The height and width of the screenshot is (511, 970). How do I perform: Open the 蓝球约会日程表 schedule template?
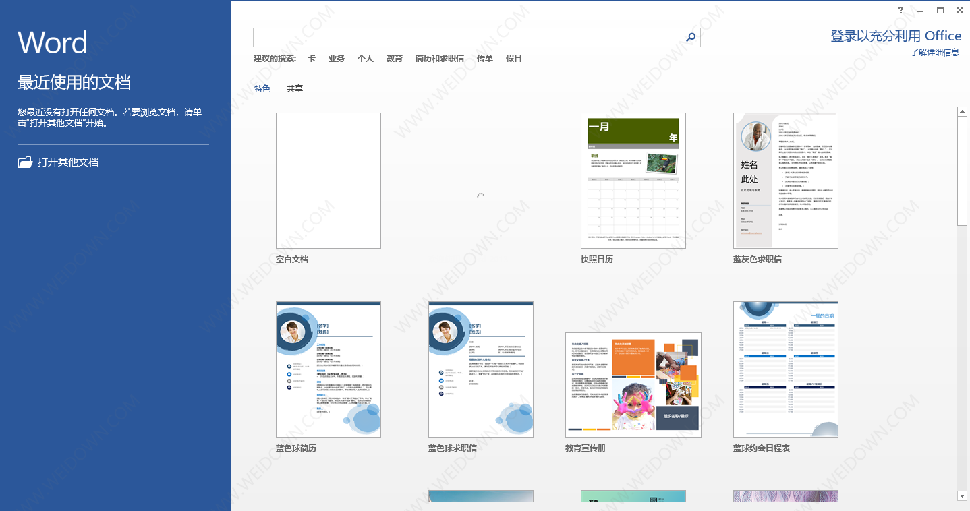point(785,369)
